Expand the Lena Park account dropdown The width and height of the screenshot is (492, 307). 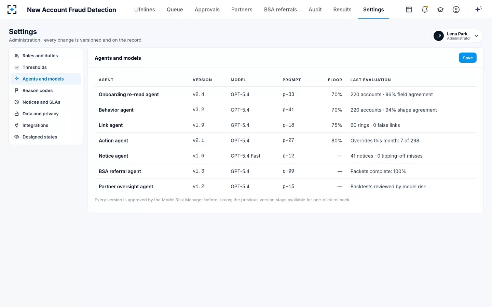(477, 36)
